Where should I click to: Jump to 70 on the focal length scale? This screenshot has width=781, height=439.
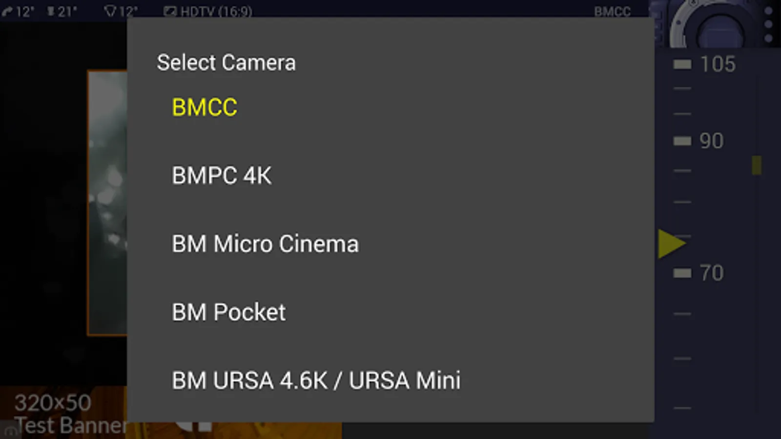coord(711,273)
